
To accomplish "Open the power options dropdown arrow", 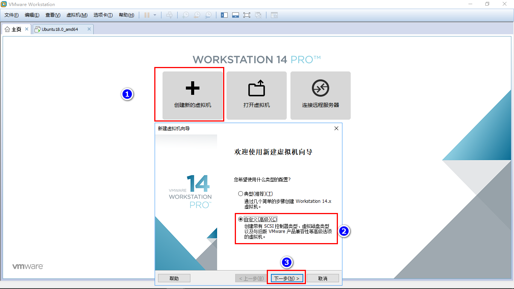I will pos(155,15).
